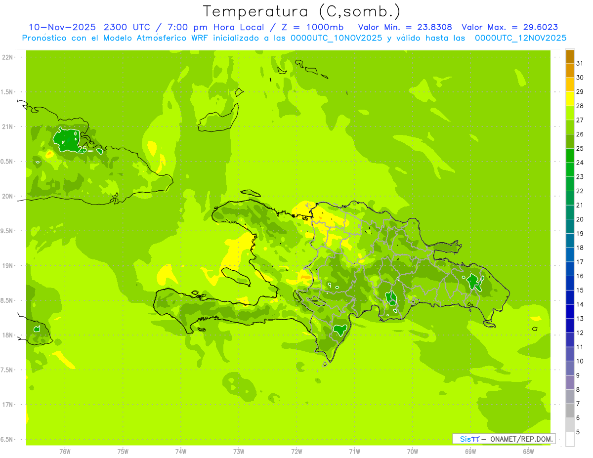593x458 pixels.
Task: Click the "1.5N" latitude label
Action: click(x=7, y=92)
